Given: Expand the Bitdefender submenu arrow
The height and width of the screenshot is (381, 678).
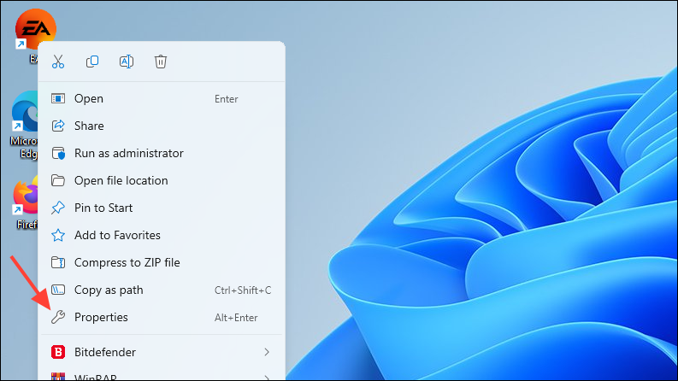Looking at the screenshot, I should [x=267, y=352].
